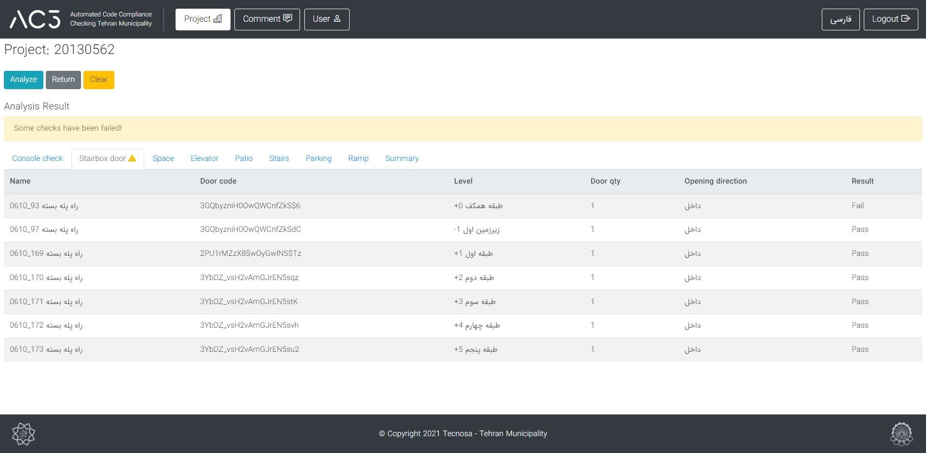Open the Comment section

coord(267,19)
